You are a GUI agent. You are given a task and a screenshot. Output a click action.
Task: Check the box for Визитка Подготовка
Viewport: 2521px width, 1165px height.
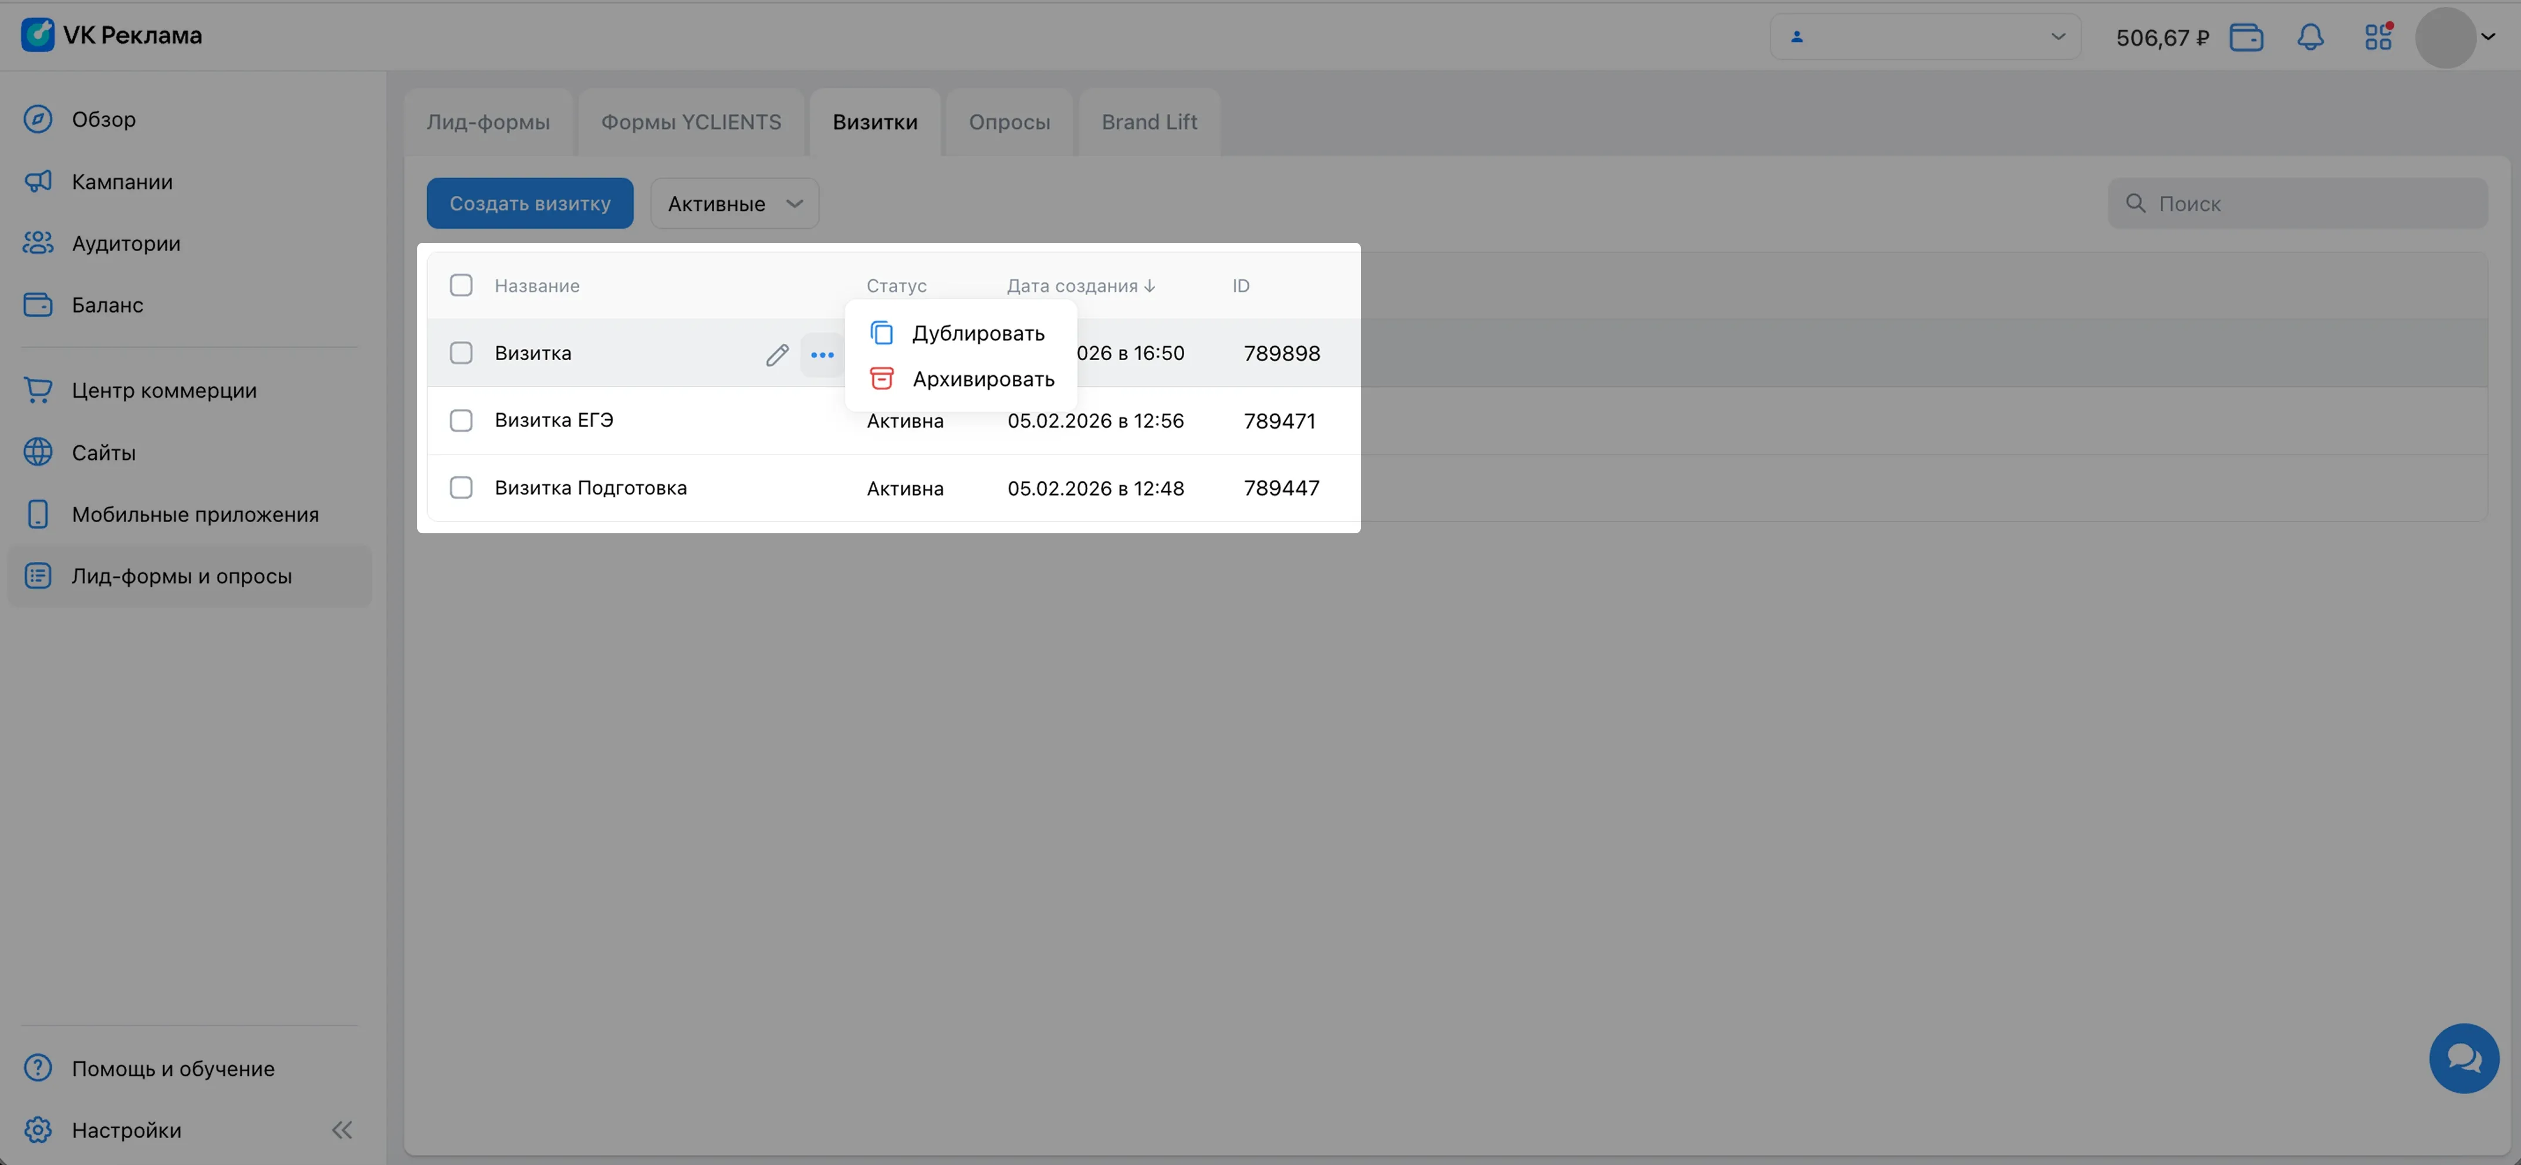461,487
